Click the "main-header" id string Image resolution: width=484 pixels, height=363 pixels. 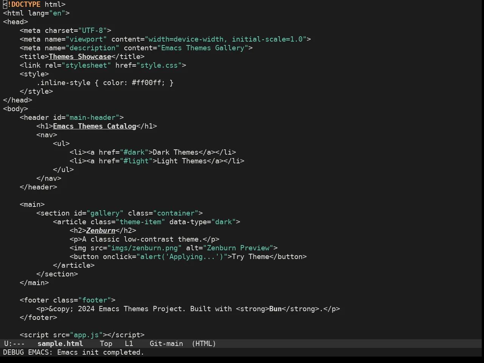click(x=93, y=118)
